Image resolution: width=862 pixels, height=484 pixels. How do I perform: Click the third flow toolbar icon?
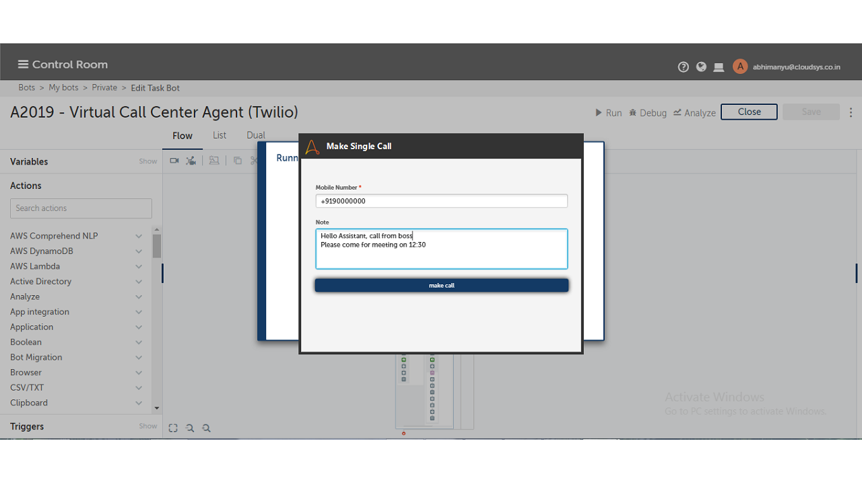coord(214,161)
